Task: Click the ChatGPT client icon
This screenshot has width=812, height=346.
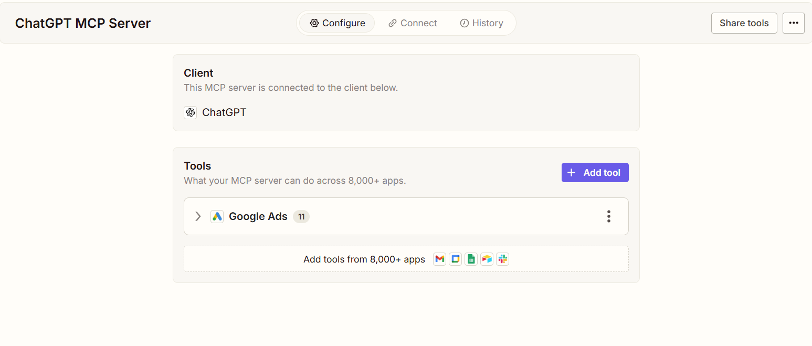Action: (x=190, y=112)
